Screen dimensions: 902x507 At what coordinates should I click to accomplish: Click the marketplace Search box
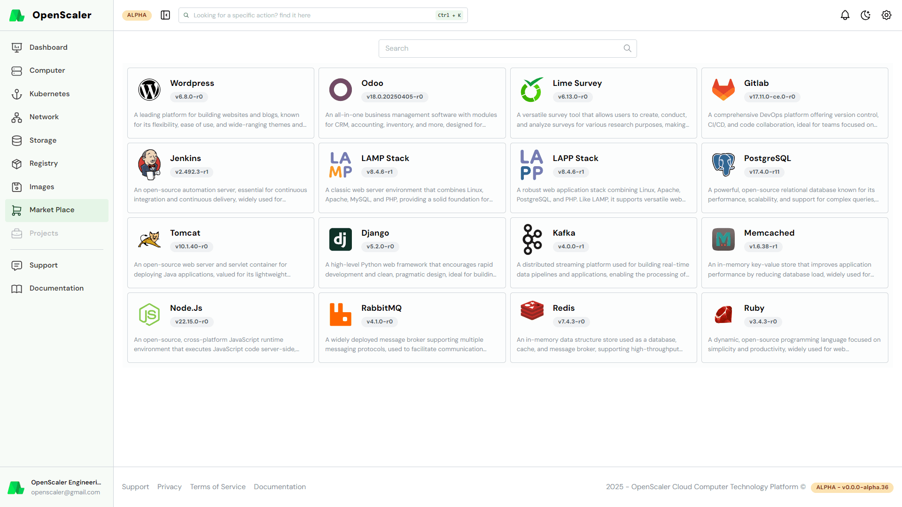(507, 48)
